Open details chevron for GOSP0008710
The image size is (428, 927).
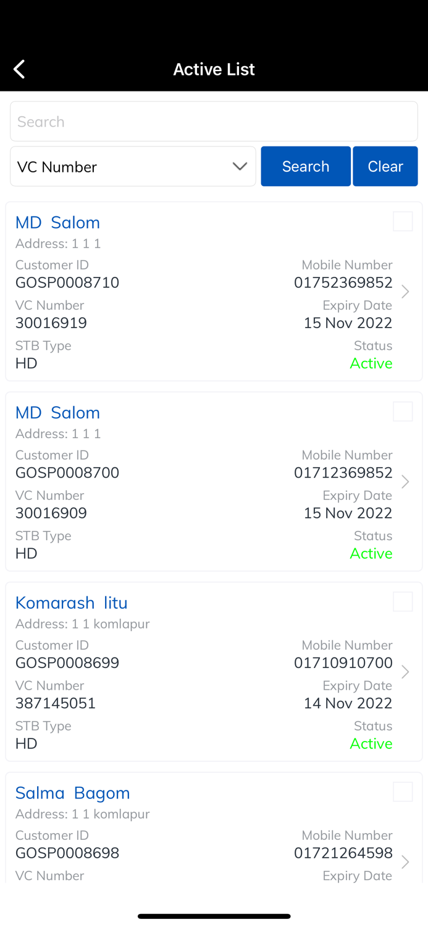click(x=405, y=292)
